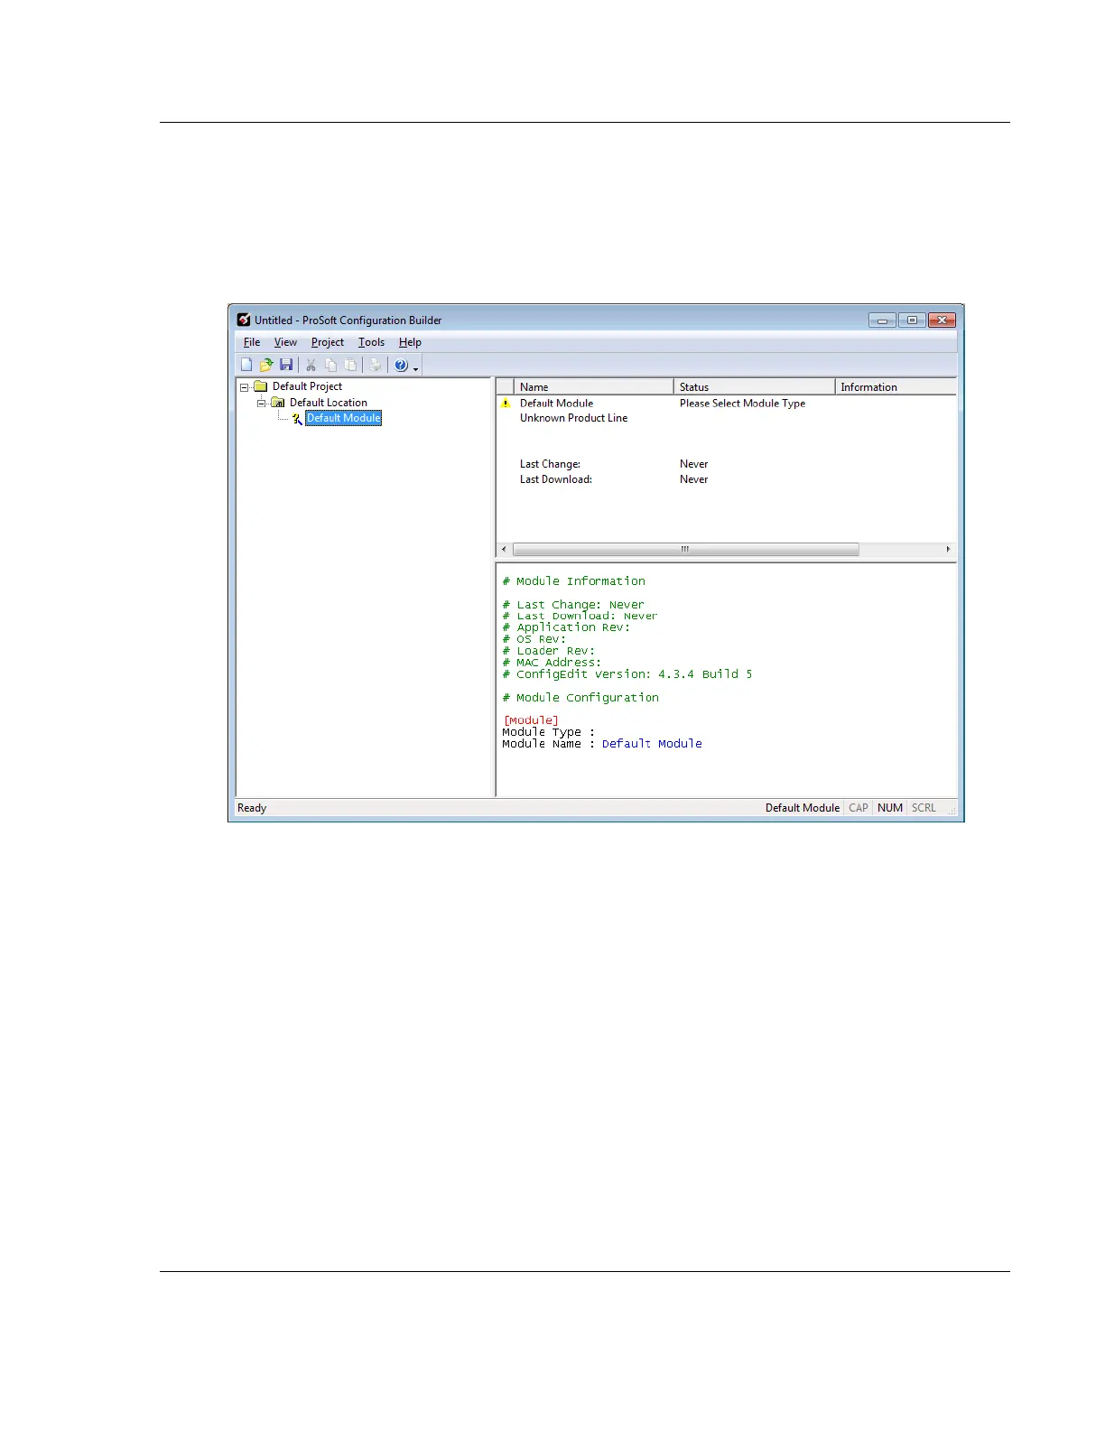Click the Print toolbar icon
The width and height of the screenshot is (1105, 1430).
pyautogui.click(x=375, y=365)
